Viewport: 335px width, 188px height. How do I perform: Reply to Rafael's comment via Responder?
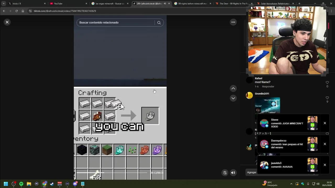click(268, 87)
